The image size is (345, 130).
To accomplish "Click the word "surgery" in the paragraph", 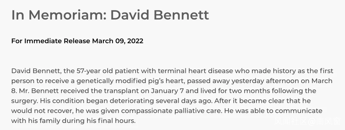I will 24,101.
